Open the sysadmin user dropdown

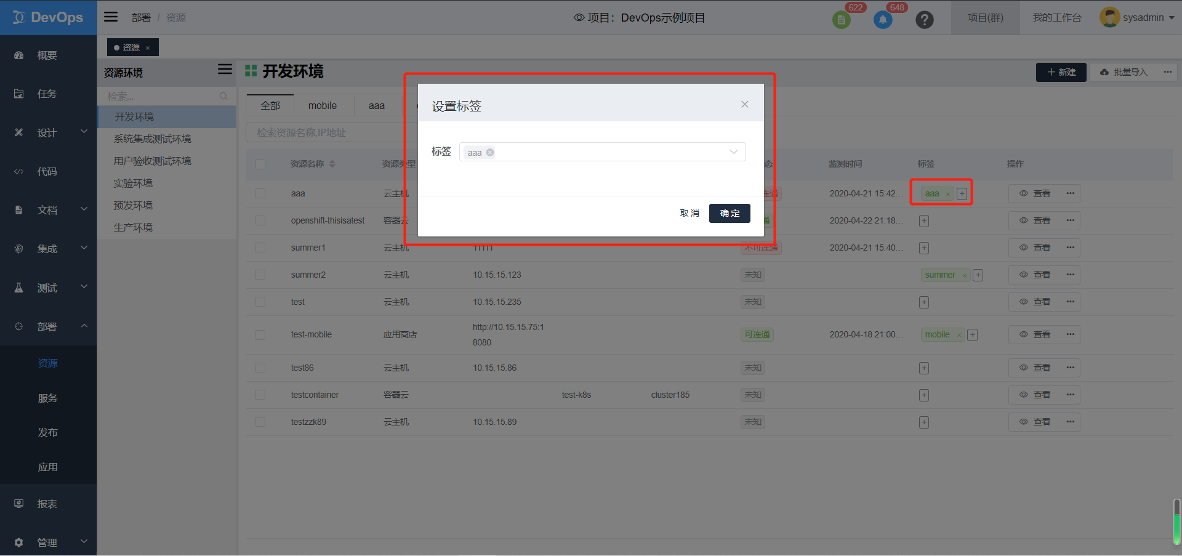[1172, 18]
